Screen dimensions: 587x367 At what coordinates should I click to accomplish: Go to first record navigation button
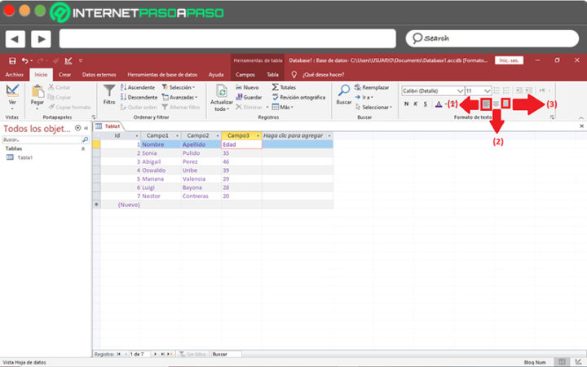click(119, 354)
